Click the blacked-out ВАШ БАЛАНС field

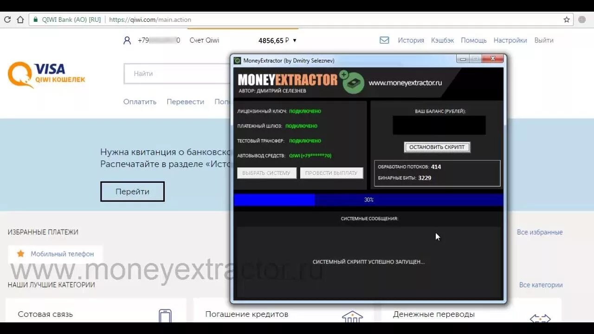pyautogui.click(x=439, y=125)
